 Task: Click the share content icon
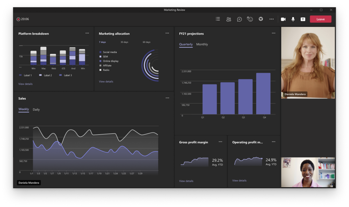click(303, 19)
